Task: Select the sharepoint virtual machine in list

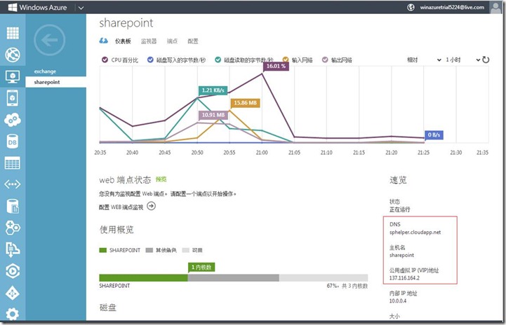Action: (56, 82)
